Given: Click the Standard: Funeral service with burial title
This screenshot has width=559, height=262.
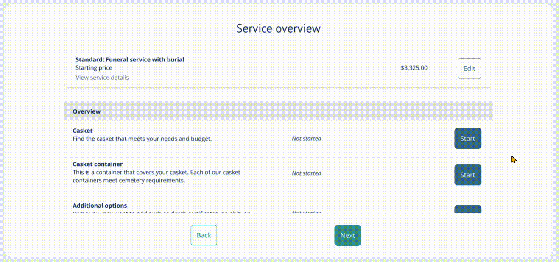Looking at the screenshot, I should click(x=130, y=60).
